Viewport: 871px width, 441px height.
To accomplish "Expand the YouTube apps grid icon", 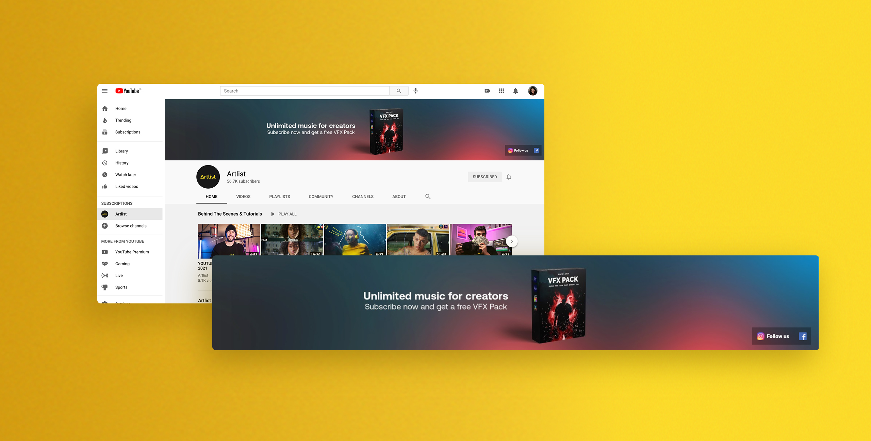I will pyautogui.click(x=501, y=91).
